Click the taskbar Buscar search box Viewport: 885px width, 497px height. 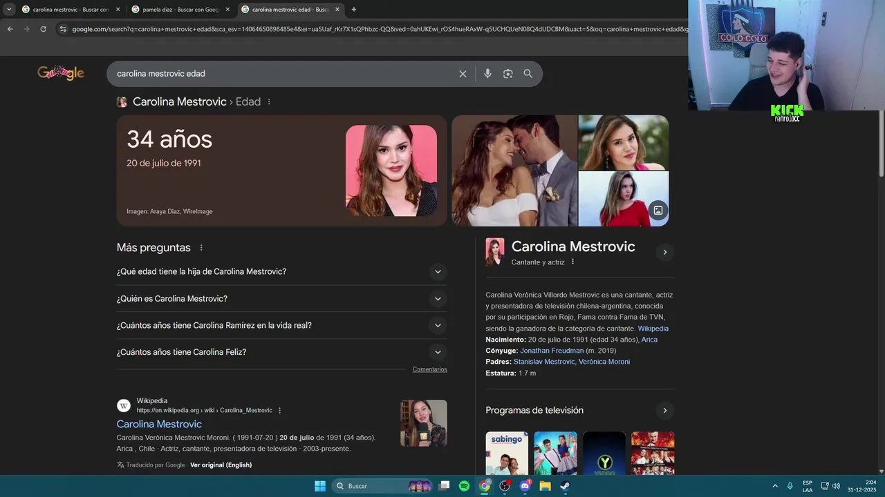point(383,486)
